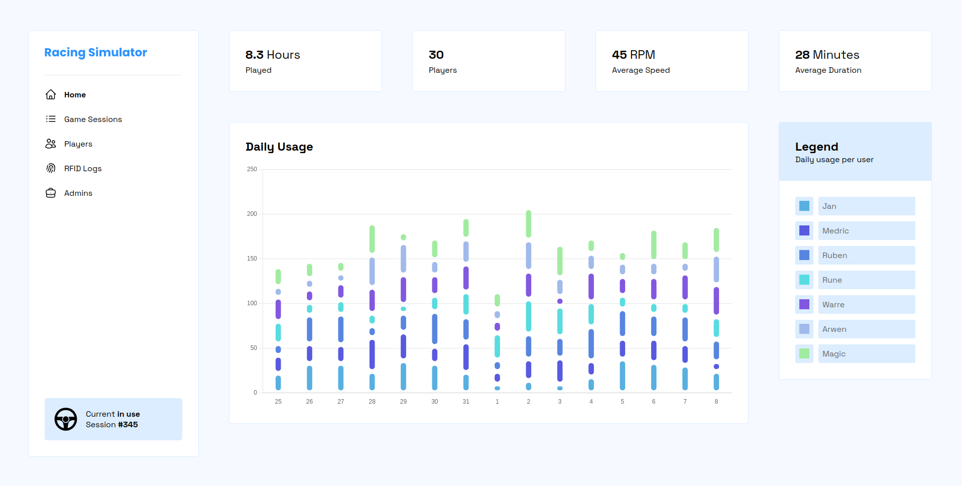The height and width of the screenshot is (486, 962).
Task: Select the 8.3 Hours Played card
Action: pos(305,61)
